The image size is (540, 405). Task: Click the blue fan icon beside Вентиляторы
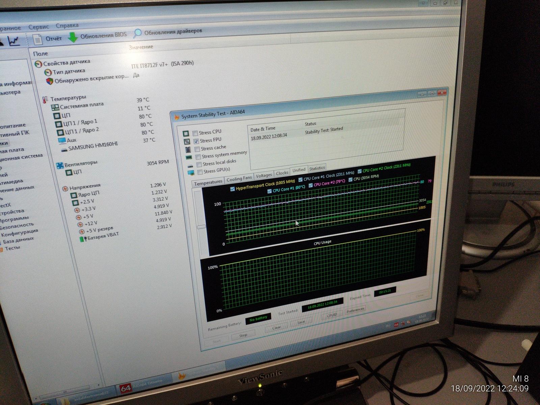[60, 165]
